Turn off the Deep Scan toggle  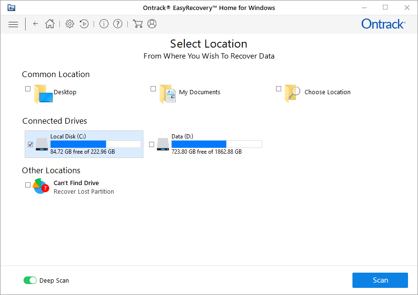coord(30,280)
